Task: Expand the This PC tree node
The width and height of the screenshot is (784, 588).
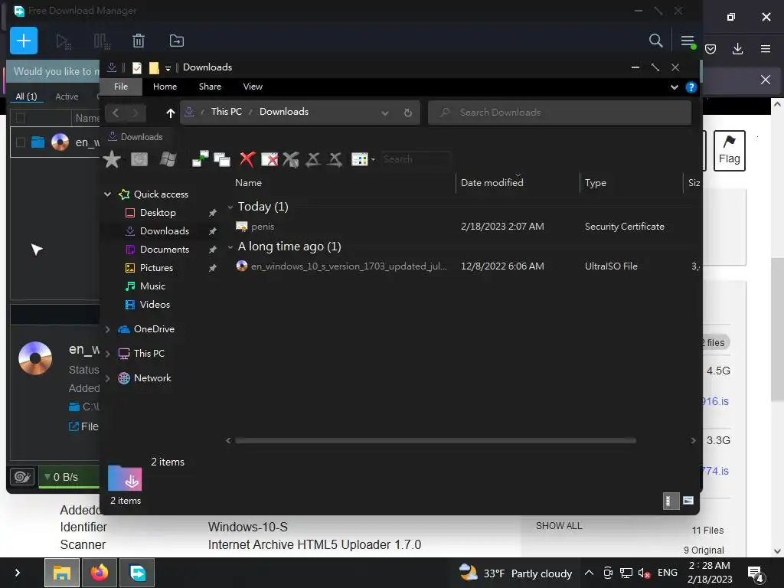Action: 107,354
